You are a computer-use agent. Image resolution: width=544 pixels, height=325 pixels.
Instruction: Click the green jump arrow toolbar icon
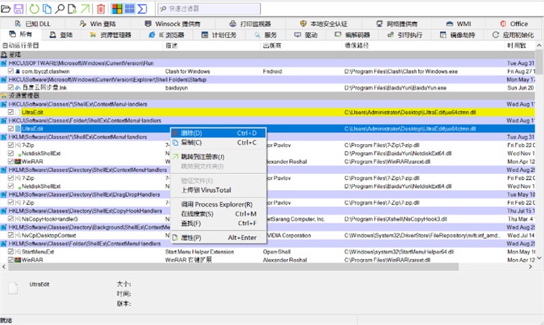tap(85, 9)
